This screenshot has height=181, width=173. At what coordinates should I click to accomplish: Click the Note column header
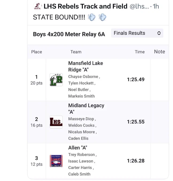click(x=159, y=52)
